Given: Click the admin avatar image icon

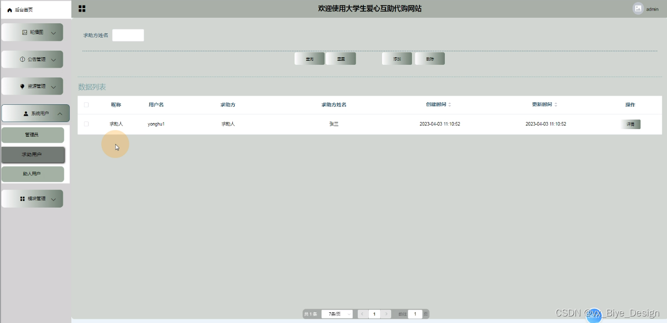Looking at the screenshot, I should point(638,9).
